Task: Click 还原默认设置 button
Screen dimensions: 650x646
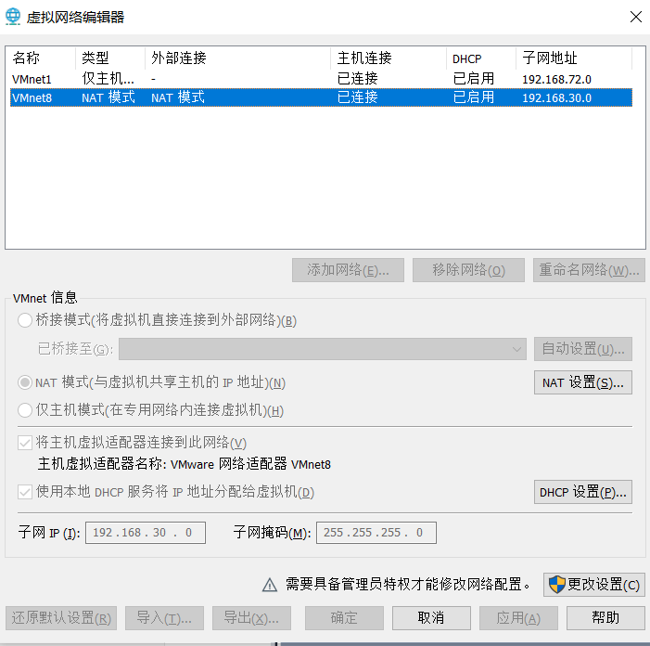Action: tap(61, 618)
